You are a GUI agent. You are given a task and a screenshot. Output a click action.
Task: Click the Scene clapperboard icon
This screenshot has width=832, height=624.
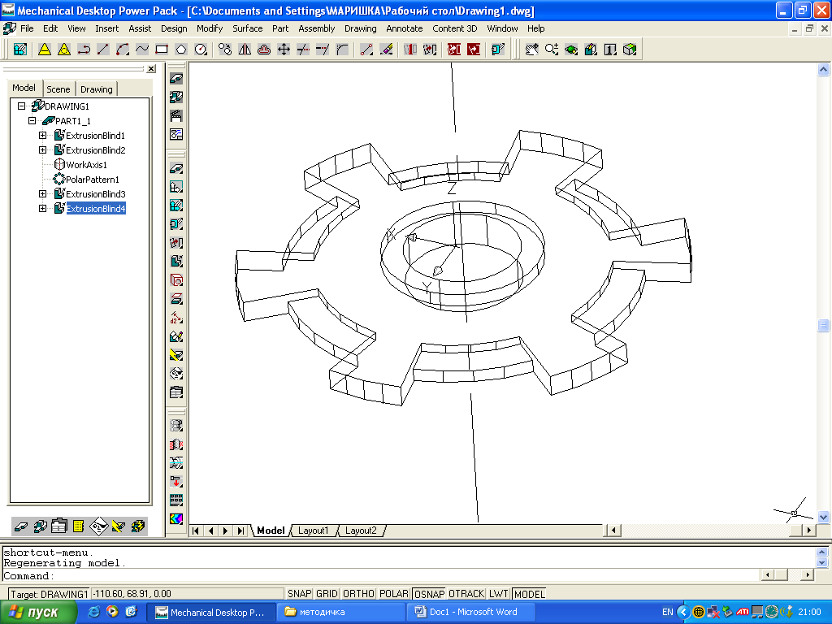point(176,115)
